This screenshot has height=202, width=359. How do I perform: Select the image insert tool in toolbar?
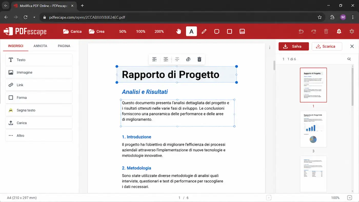(x=242, y=31)
